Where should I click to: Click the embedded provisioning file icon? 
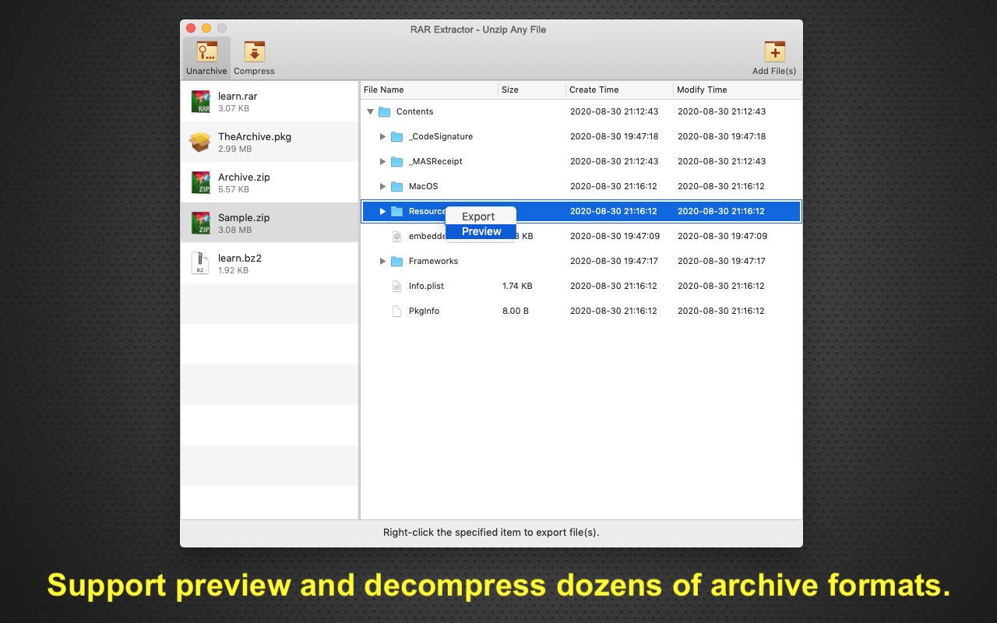(x=396, y=236)
